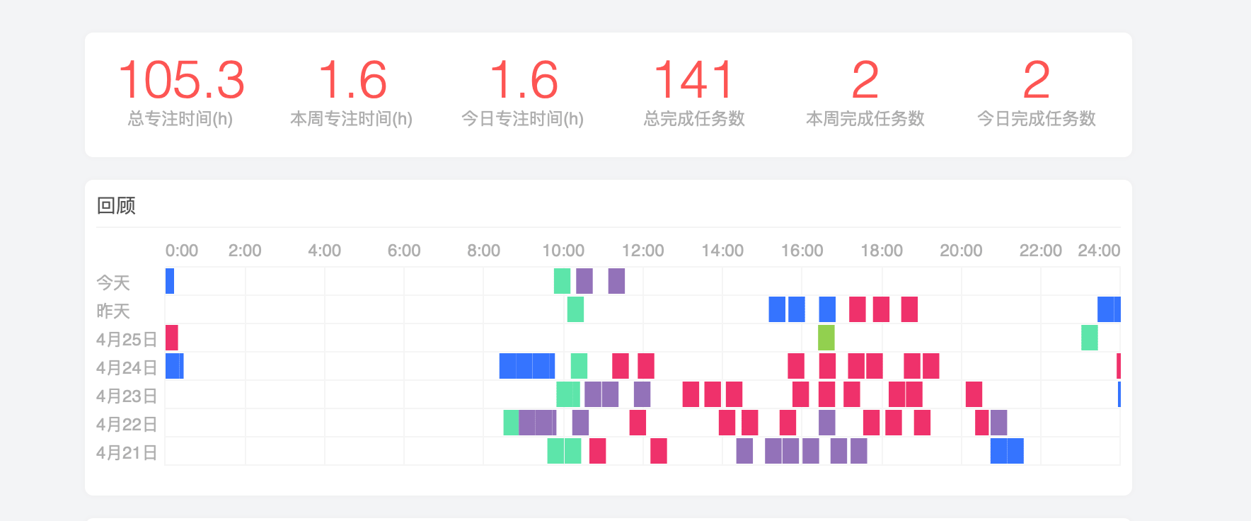Click the 8:00 time axis label
The height and width of the screenshot is (521, 1251).
click(483, 251)
